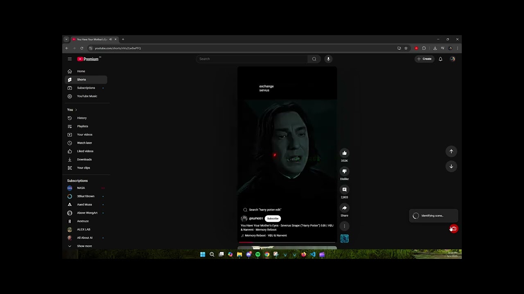Viewport: 524px width, 294px height.
Task: Open Firefox from the taskbar
Action: point(303,254)
